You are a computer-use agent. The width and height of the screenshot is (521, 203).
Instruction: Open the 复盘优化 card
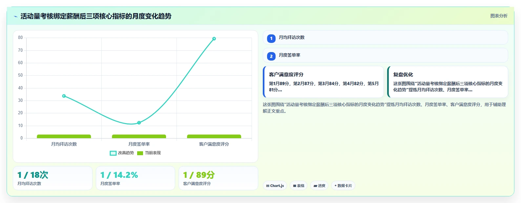tap(448, 82)
